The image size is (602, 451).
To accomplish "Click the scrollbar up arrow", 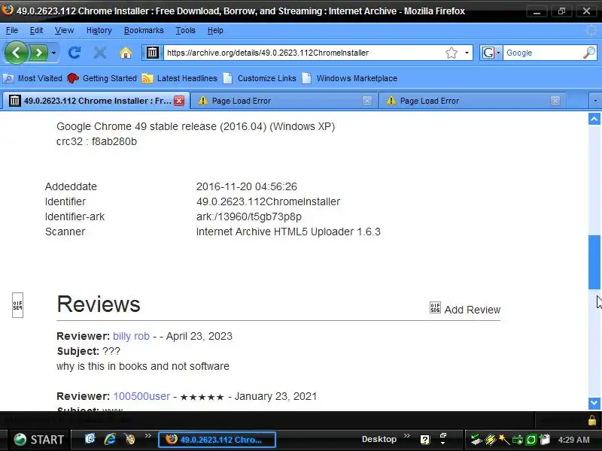I will click(x=594, y=119).
